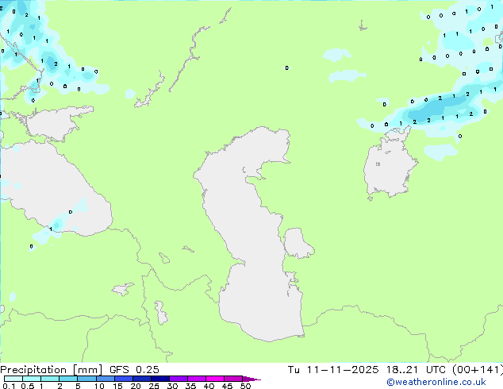Viewport: 503px width, 389px height.
Task: Select the legend swatch between 35 and 40
Action: pos(196,379)
